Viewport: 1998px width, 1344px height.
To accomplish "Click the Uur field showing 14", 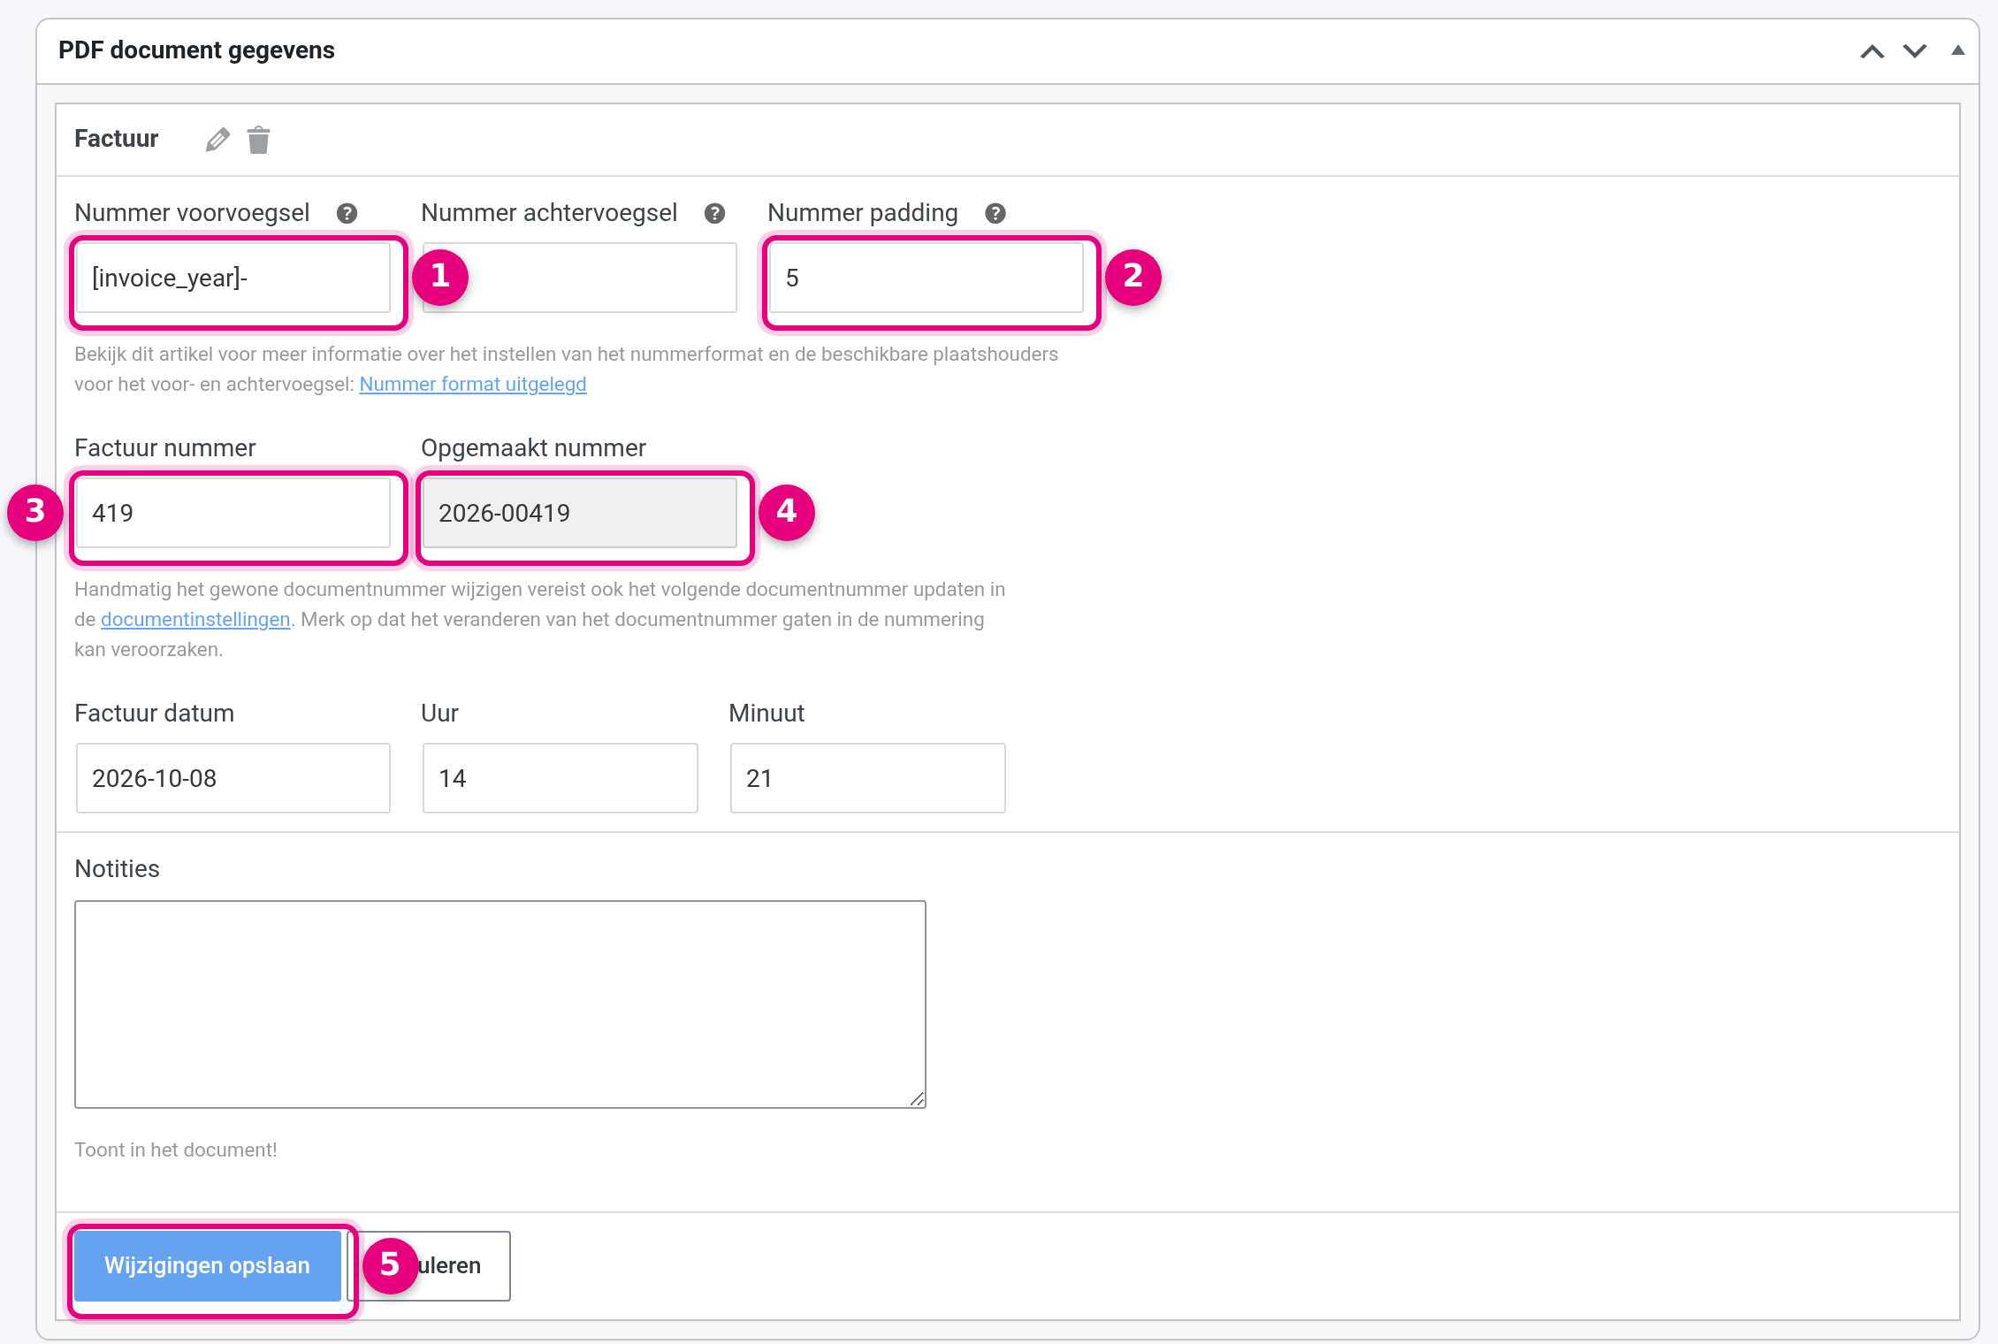I will tap(561, 778).
